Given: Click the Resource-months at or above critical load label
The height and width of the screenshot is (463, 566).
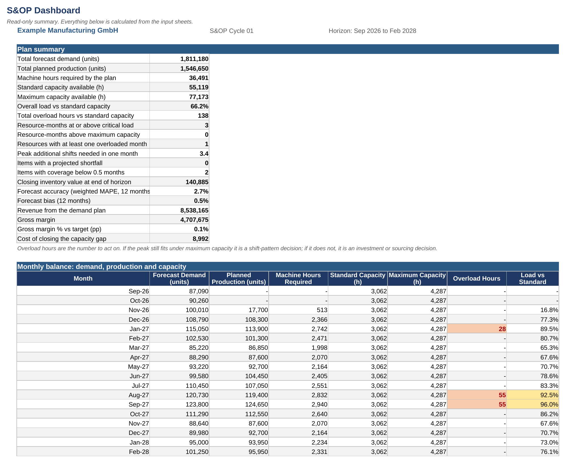Looking at the screenshot, I should pyautogui.click(x=83, y=125).
